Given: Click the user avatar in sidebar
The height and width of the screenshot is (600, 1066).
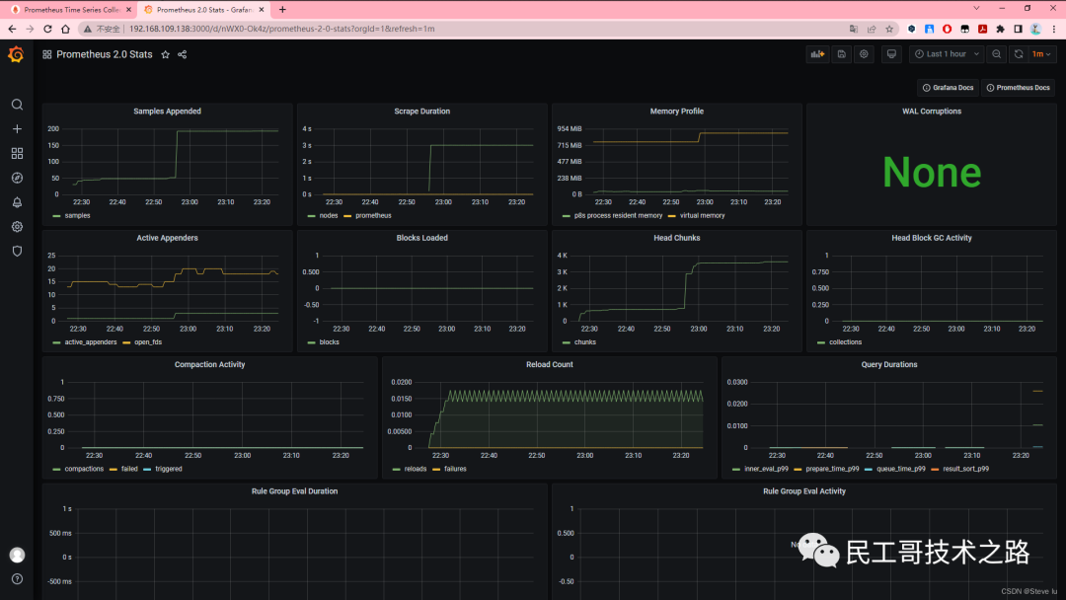Looking at the screenshot, I should pos(17,556).
